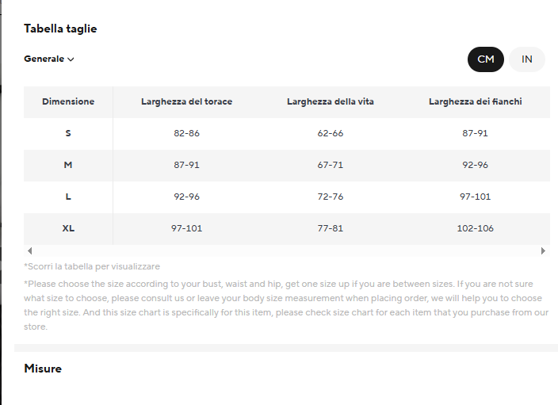Image resolution: width=558 pixels, height=405 pixels.
Task: Click the table's left scroll arrow
Action: click(x=30, y=251)
